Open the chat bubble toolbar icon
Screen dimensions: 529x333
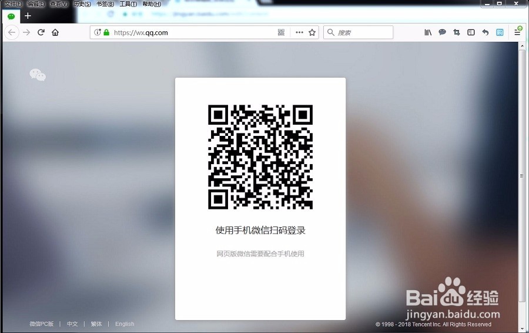pyautogui.click(x=442, y=32)
